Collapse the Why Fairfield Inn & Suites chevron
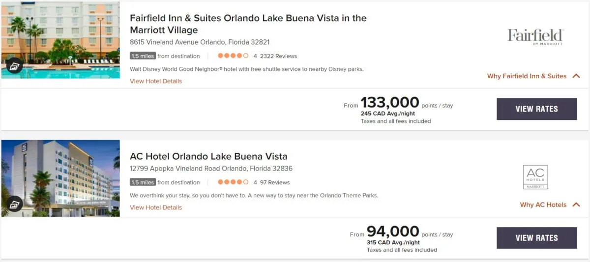Image resolution: width=590 pixels, height=262 pixels. click(576, 76)
